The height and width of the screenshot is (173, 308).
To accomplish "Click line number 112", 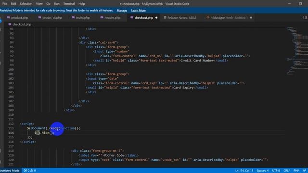I will 11,124.
